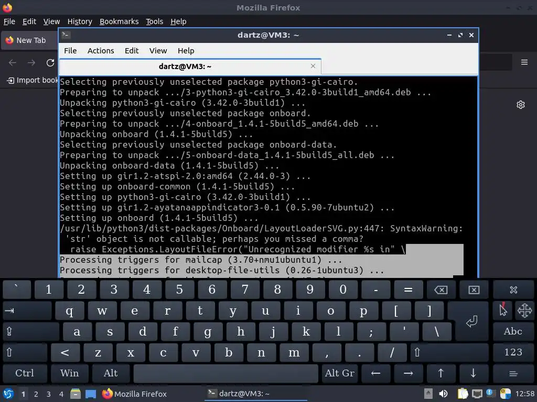Open file manager icon in taskbar
The width and height of the screenshot is (537, 402).
coord(76,394)
